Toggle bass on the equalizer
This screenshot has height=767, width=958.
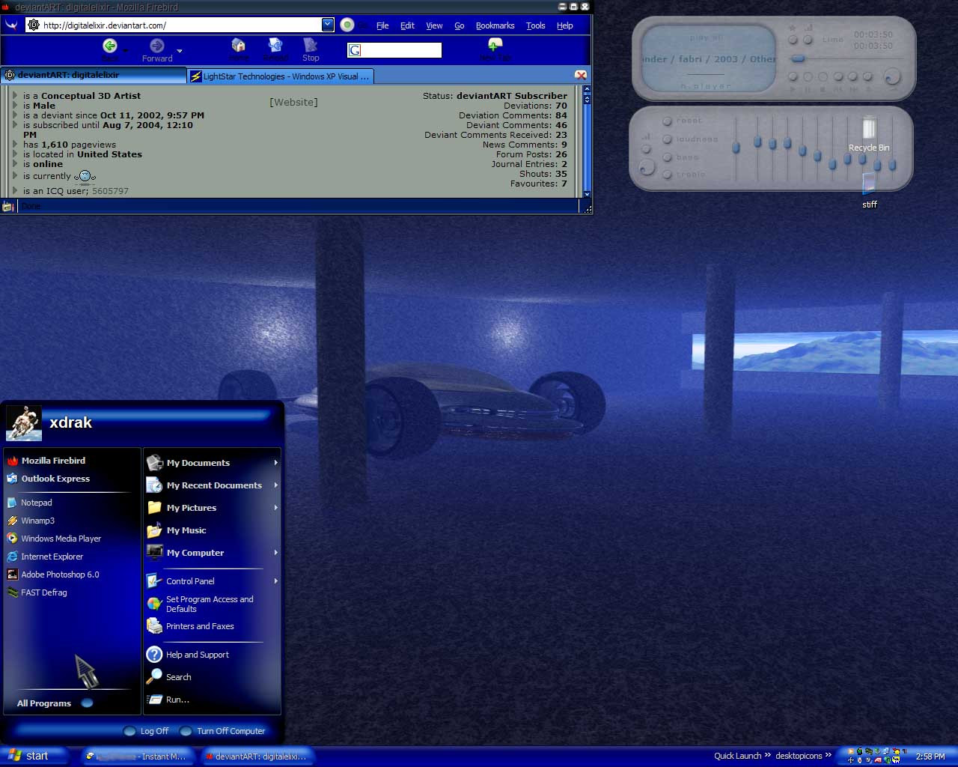667,157
